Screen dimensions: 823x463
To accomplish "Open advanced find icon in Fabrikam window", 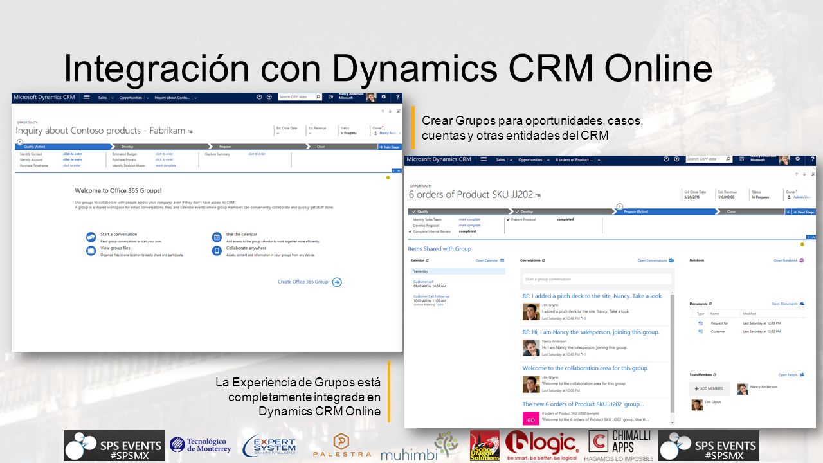I will [x=331, y=97].
